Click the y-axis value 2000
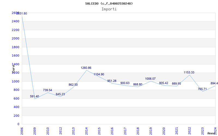 point(16,38)
